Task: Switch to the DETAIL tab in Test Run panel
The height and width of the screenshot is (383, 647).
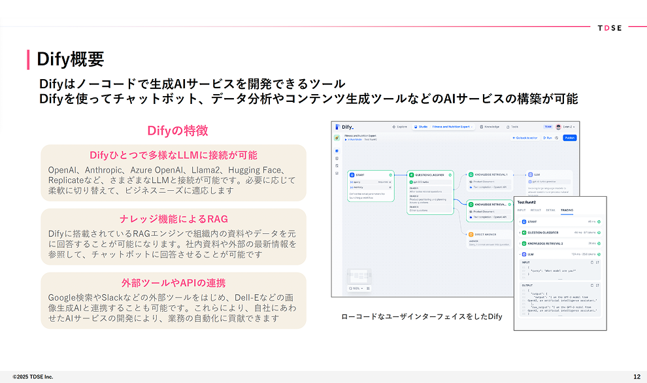Action: (550, 210)
